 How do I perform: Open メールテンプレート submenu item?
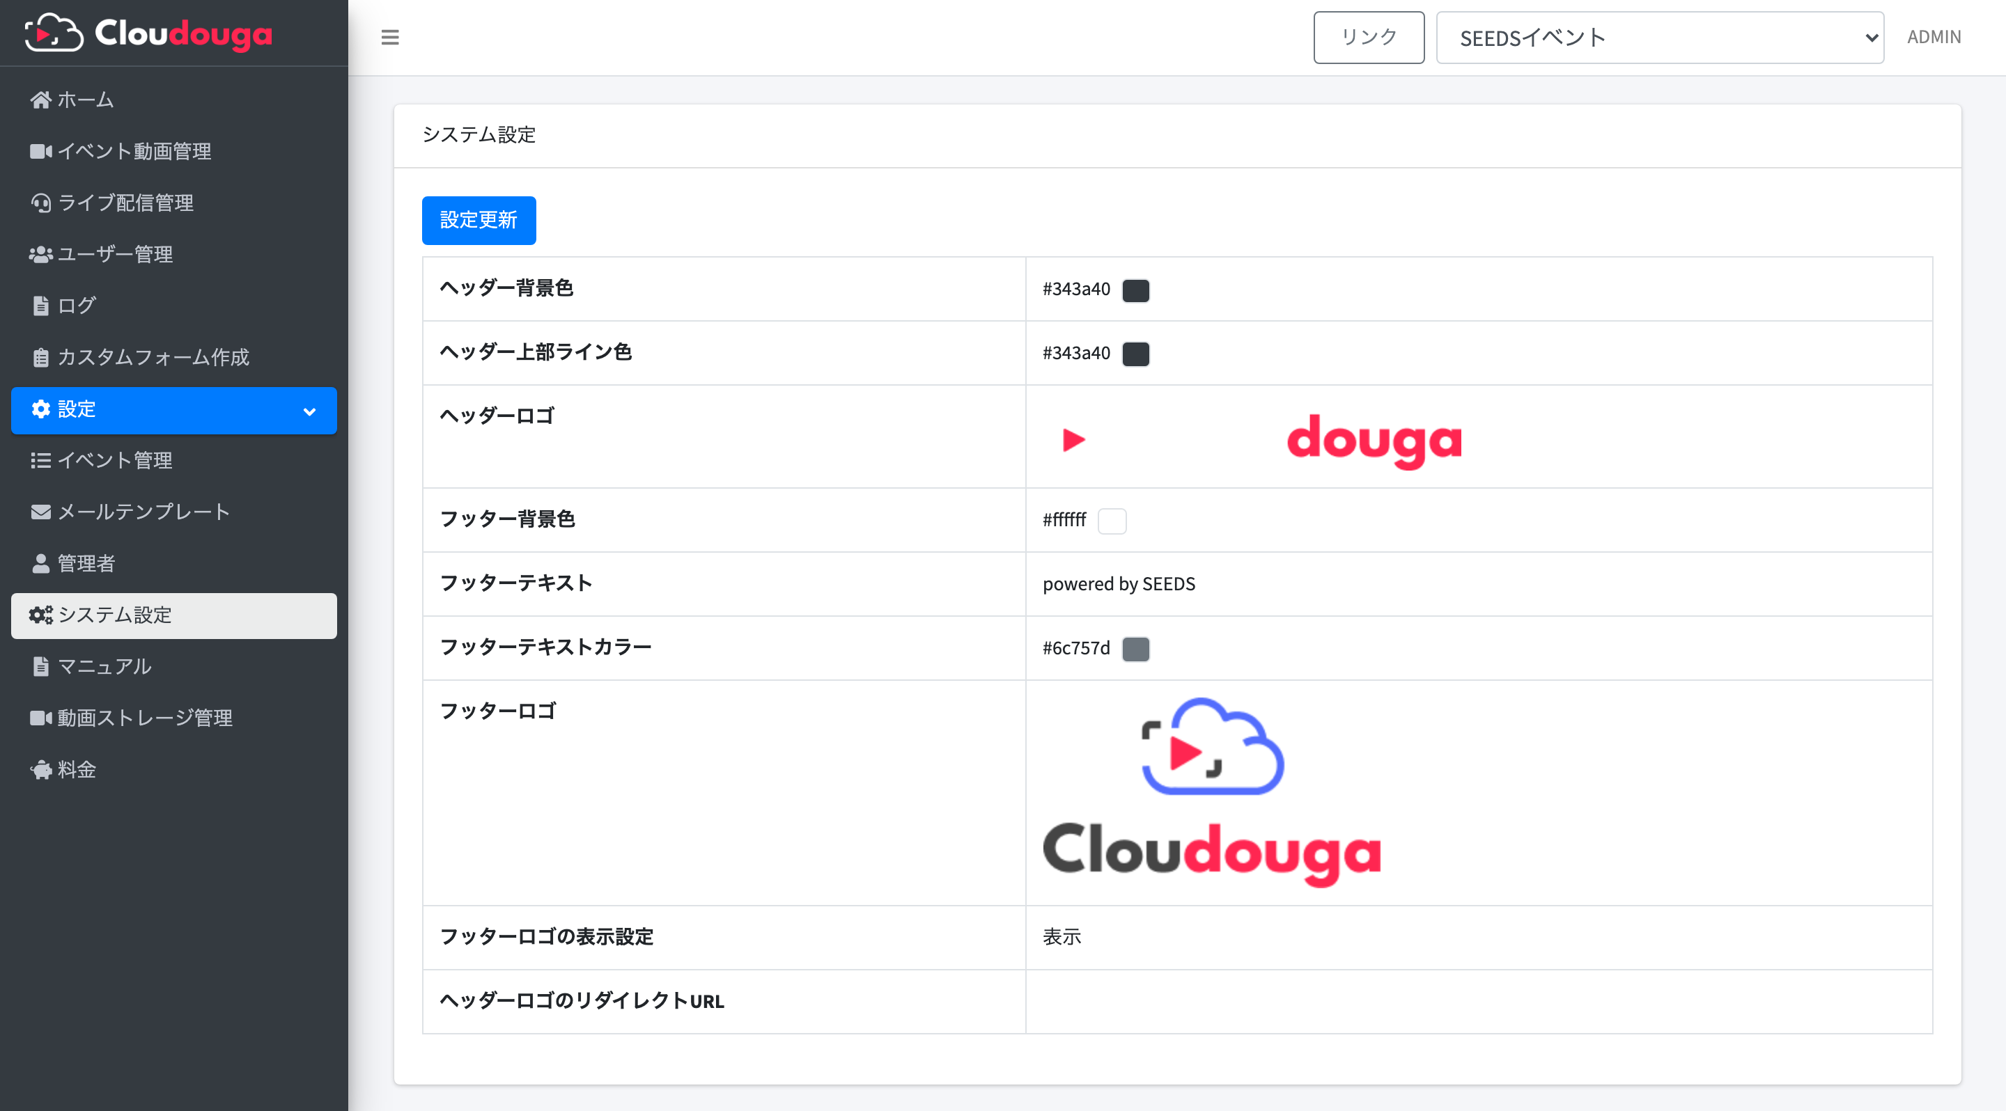pyautogui.click(x=173, y=511)
